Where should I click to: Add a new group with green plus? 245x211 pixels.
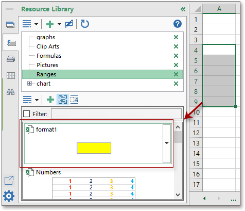50,24
